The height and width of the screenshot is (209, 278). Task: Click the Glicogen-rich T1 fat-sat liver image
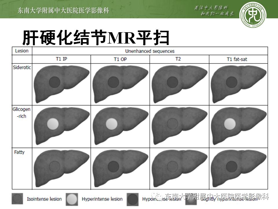click(x=239, y=126)
